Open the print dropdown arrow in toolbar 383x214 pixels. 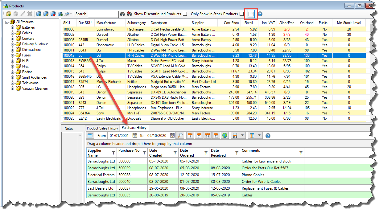coord(71,14)
